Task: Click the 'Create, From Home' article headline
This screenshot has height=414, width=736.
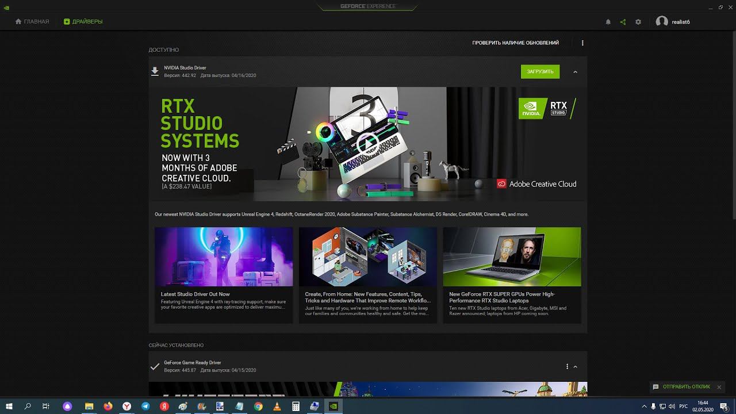Action: [368, 297]
